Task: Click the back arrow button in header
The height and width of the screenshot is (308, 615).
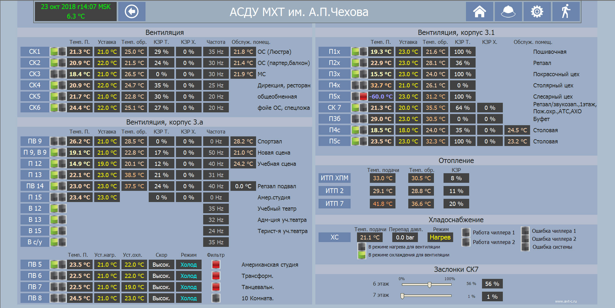Action: coord(132,12)
